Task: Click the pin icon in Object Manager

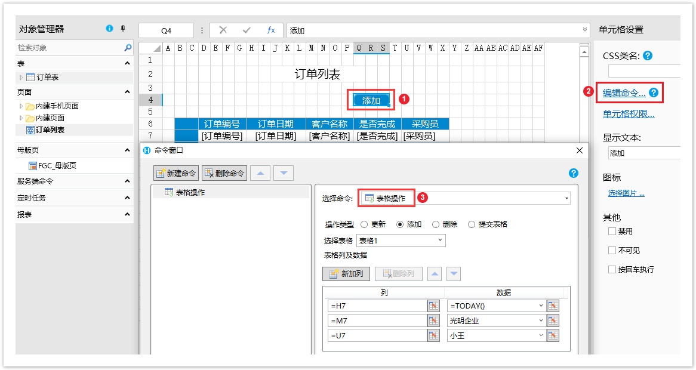Action: click(x=123, y=29)
